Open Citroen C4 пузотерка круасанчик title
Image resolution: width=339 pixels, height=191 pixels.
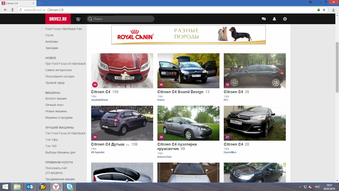pyautogui.click(x=177, y=146)
